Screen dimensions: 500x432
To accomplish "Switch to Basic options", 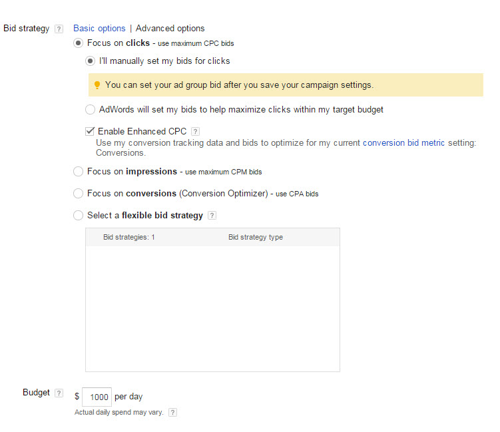I will coord(99,29).
